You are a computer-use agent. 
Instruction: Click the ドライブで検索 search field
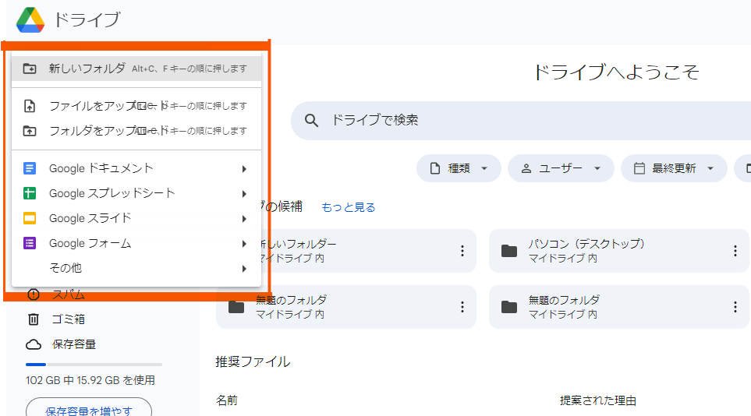[x=521, y=121]
